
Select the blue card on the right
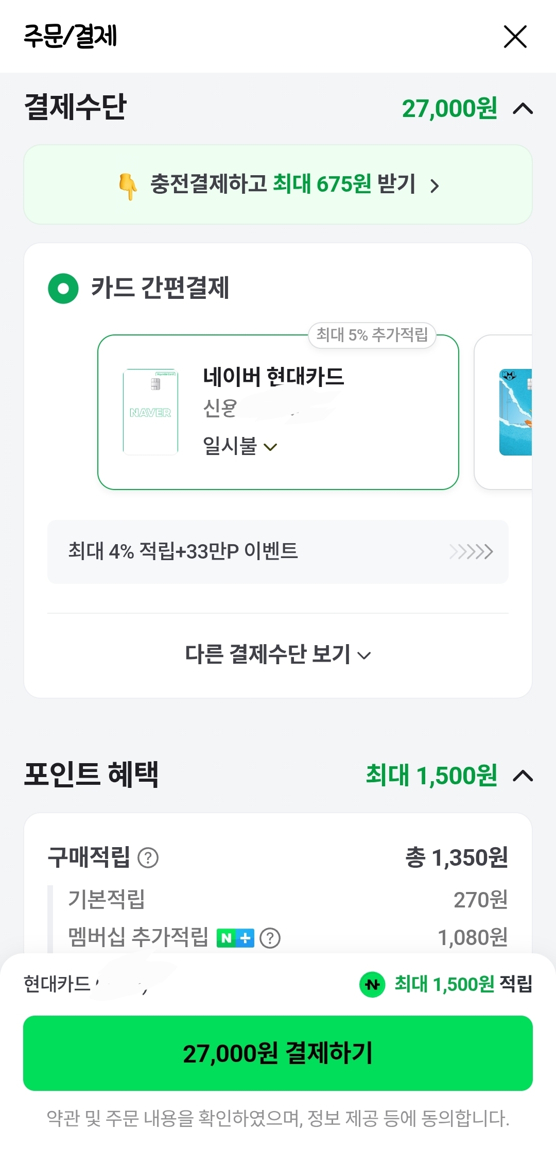click(515, 412)
